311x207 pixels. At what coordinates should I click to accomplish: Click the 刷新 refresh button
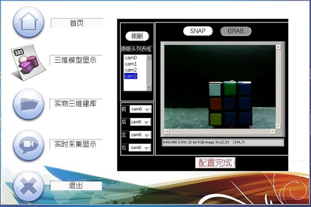coord(137,36)
